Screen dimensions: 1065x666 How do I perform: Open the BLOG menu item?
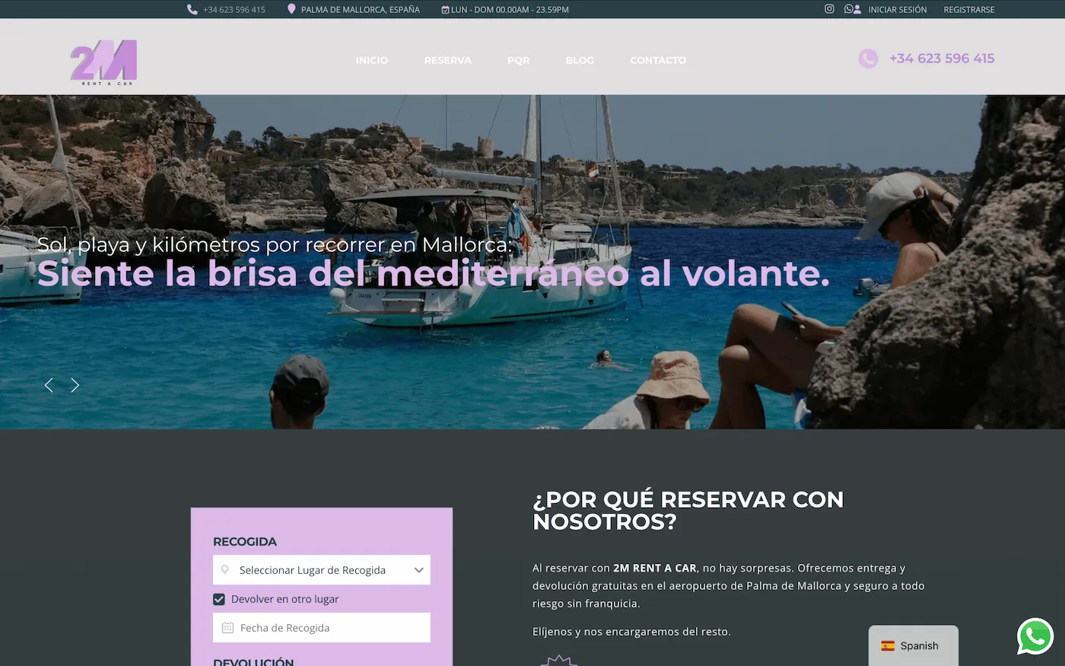[580, 60]
